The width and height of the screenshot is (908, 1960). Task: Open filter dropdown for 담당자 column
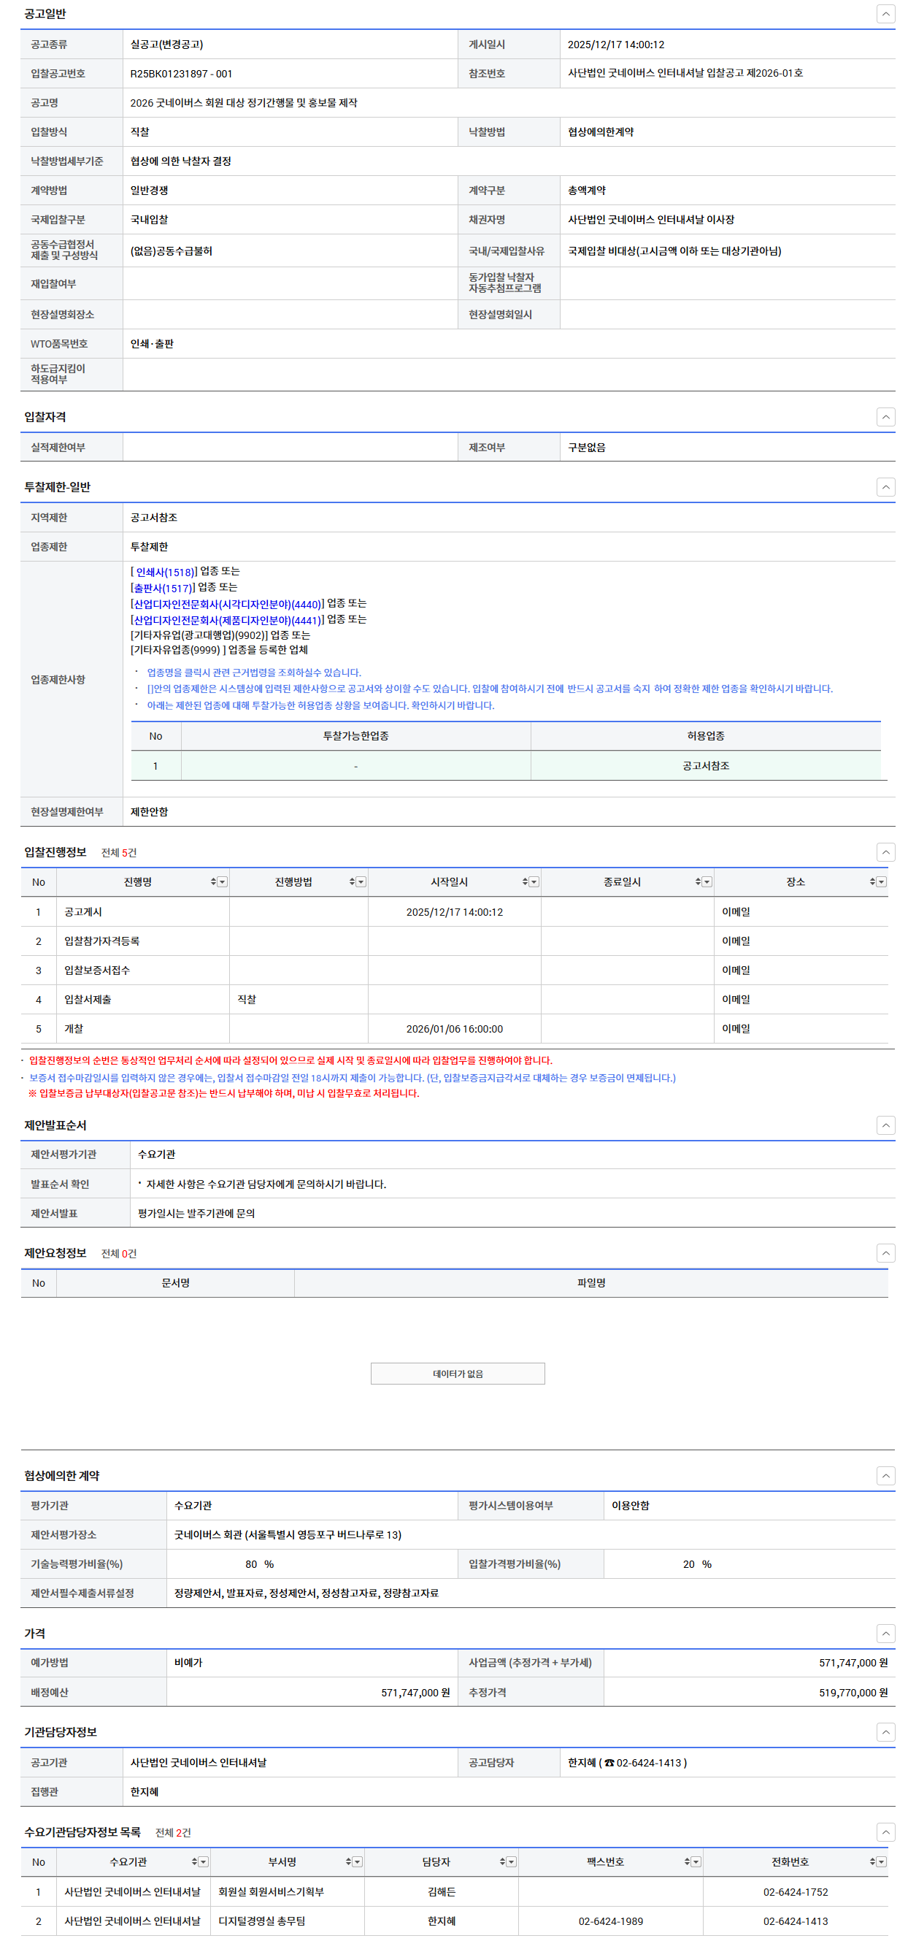[512, 1862]
